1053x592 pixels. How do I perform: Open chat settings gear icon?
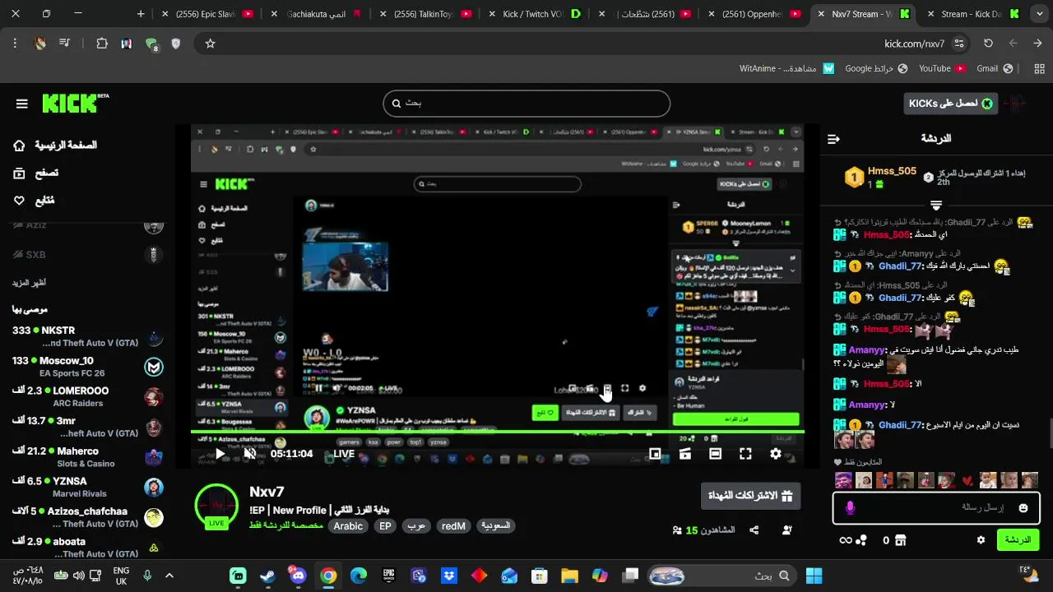click(x=981, y=540)
